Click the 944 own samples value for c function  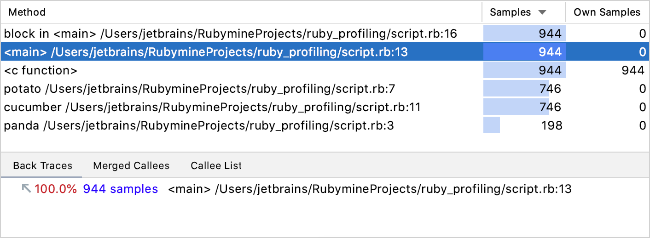633,71
